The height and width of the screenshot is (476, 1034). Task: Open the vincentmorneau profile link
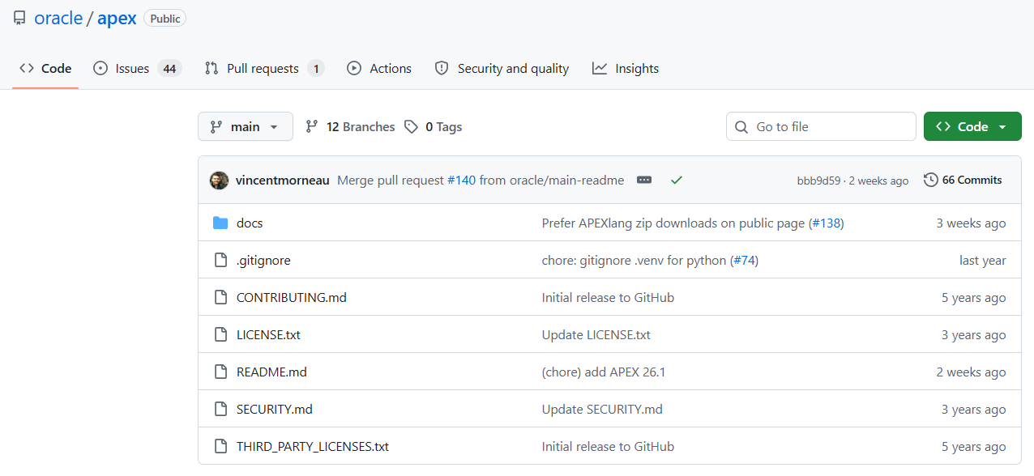[x=283, y=181]
